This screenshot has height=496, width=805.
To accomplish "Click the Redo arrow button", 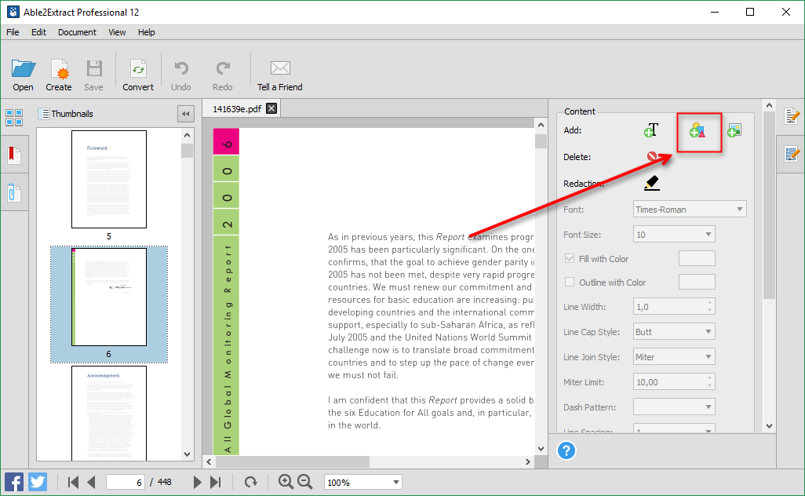I will pos(222,75).
